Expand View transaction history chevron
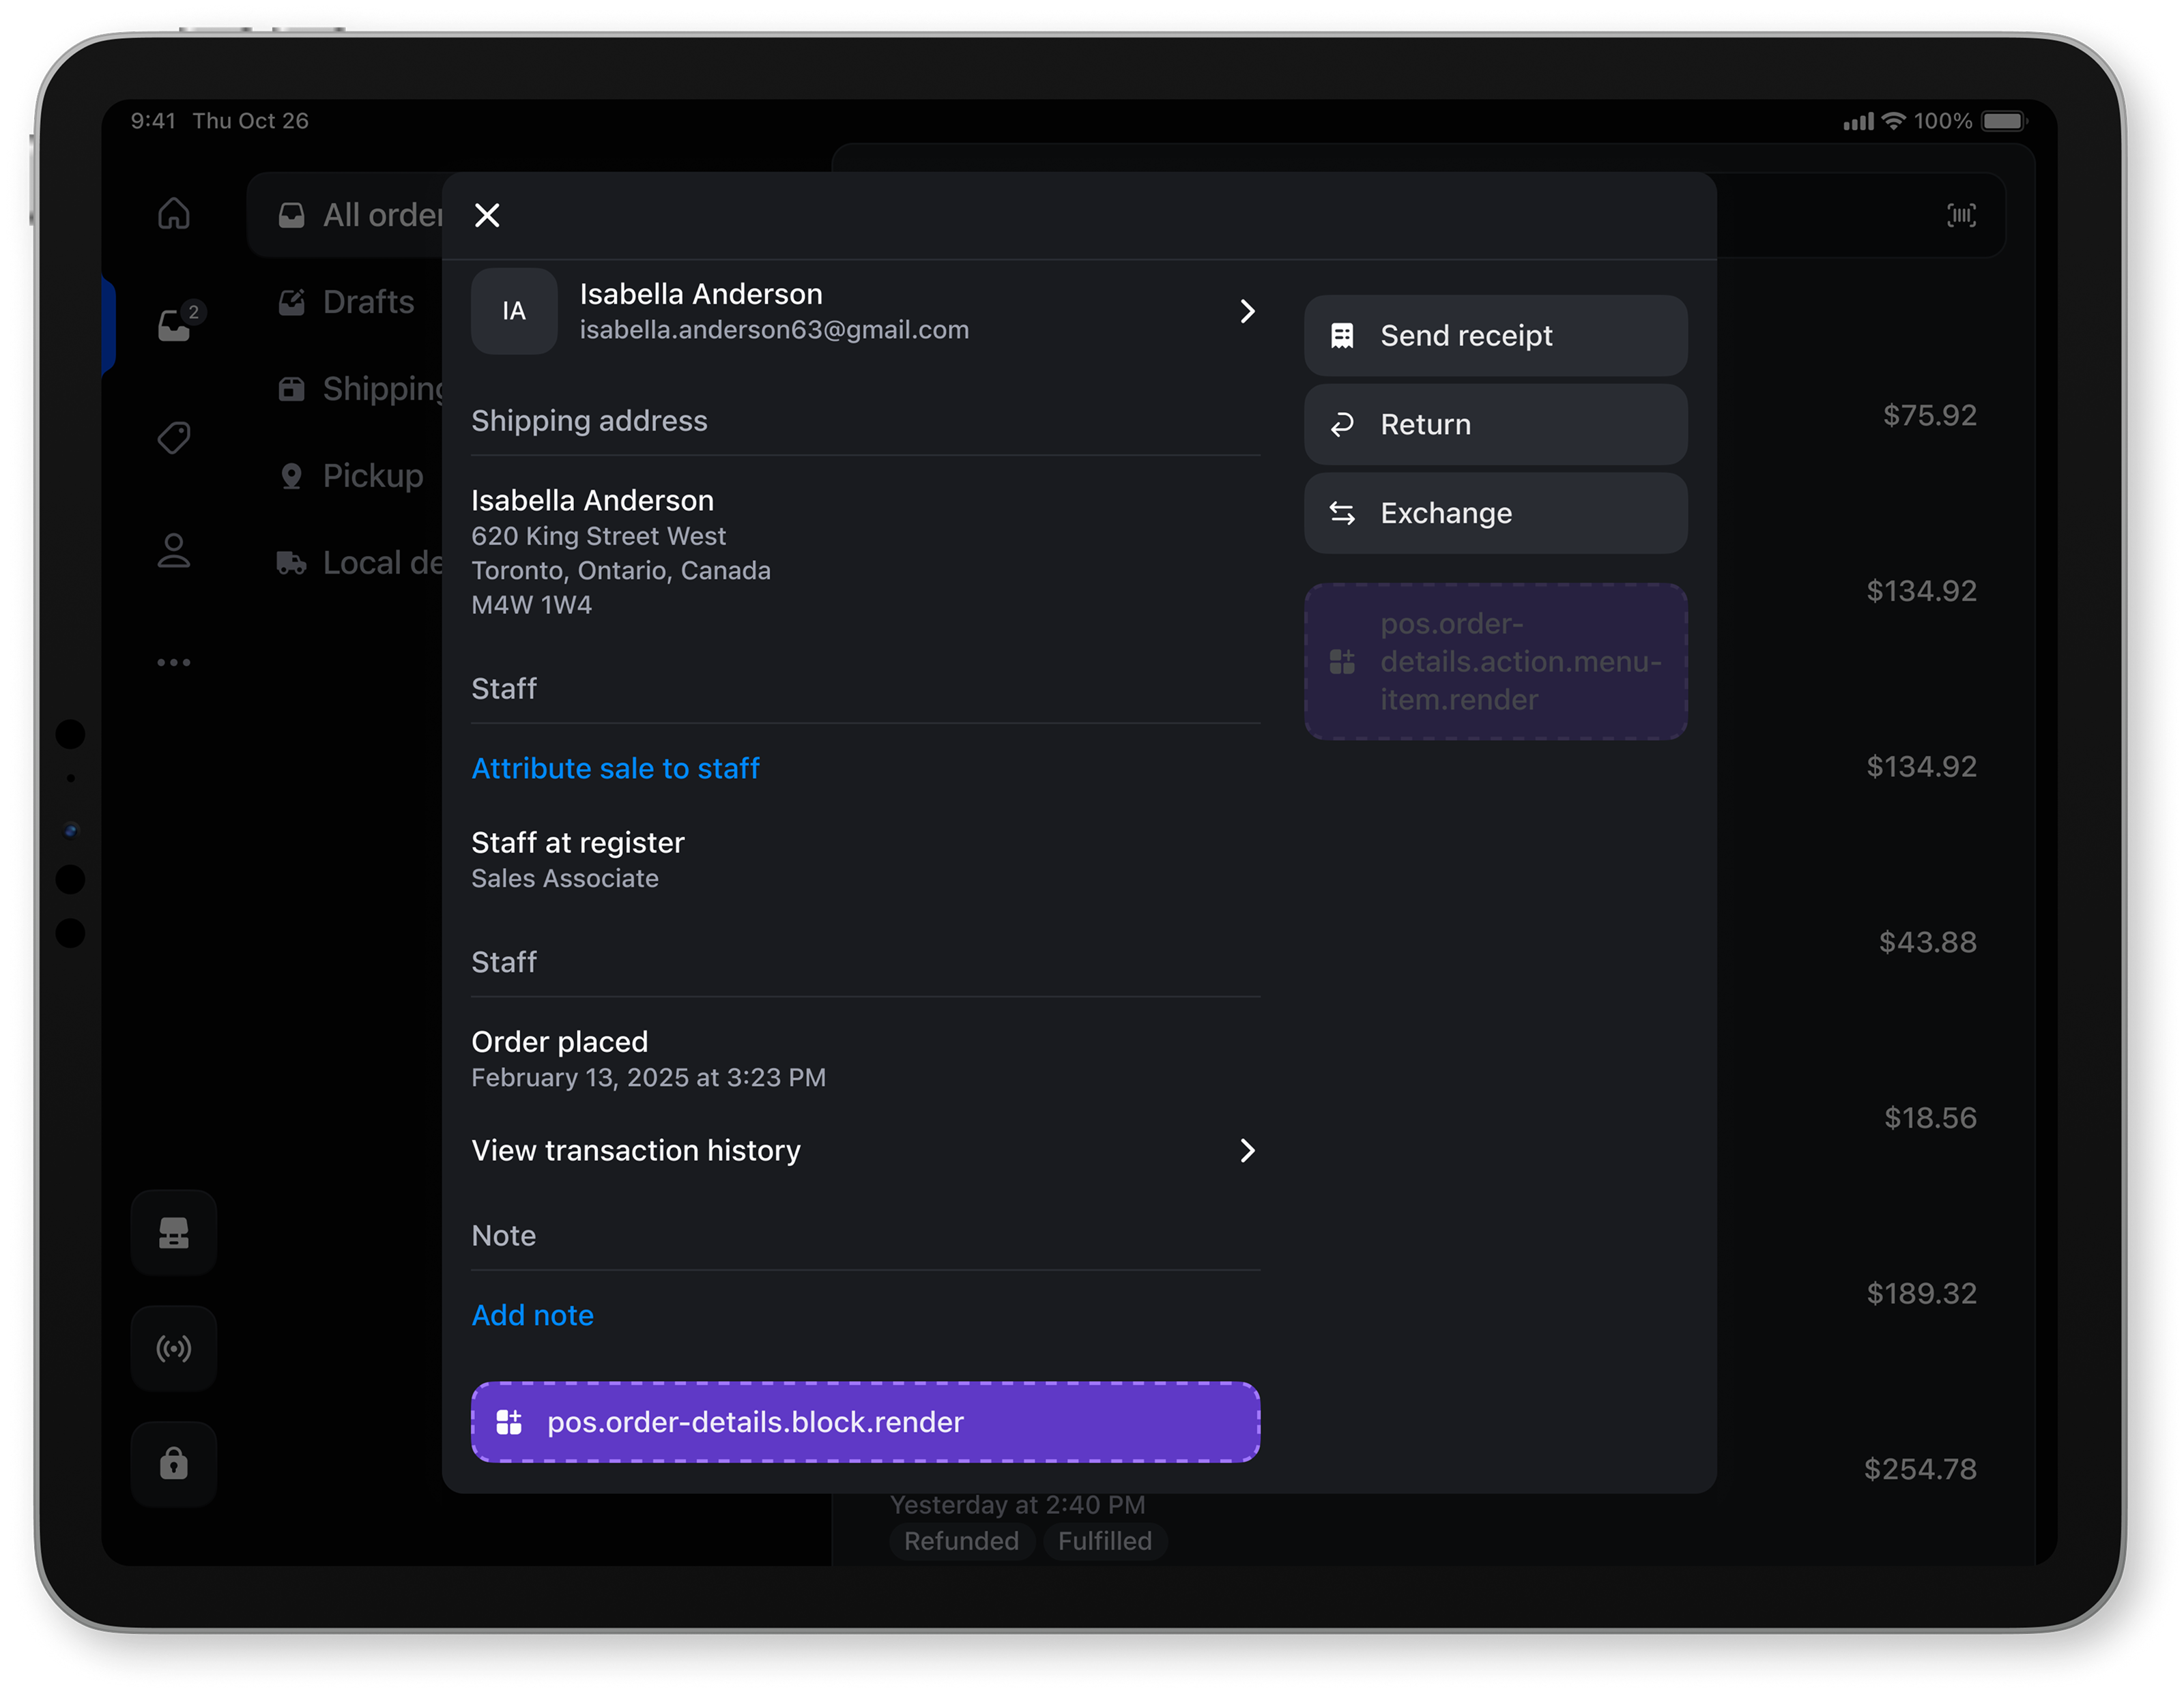Screen dimensions: 2184x1692 (x=1247, y=1150)
